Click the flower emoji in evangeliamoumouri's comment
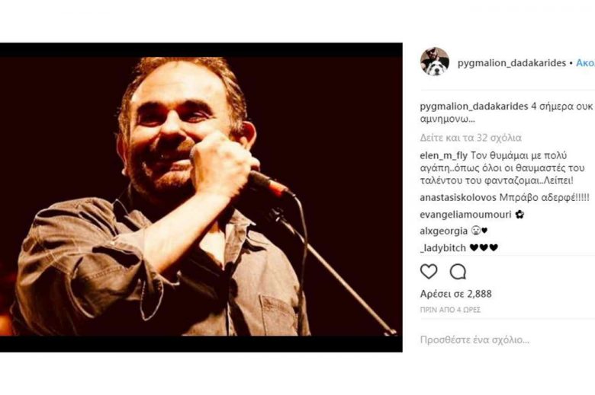This screenshot has height=395, width=595. pyautogui.click(x=519, y=215)
